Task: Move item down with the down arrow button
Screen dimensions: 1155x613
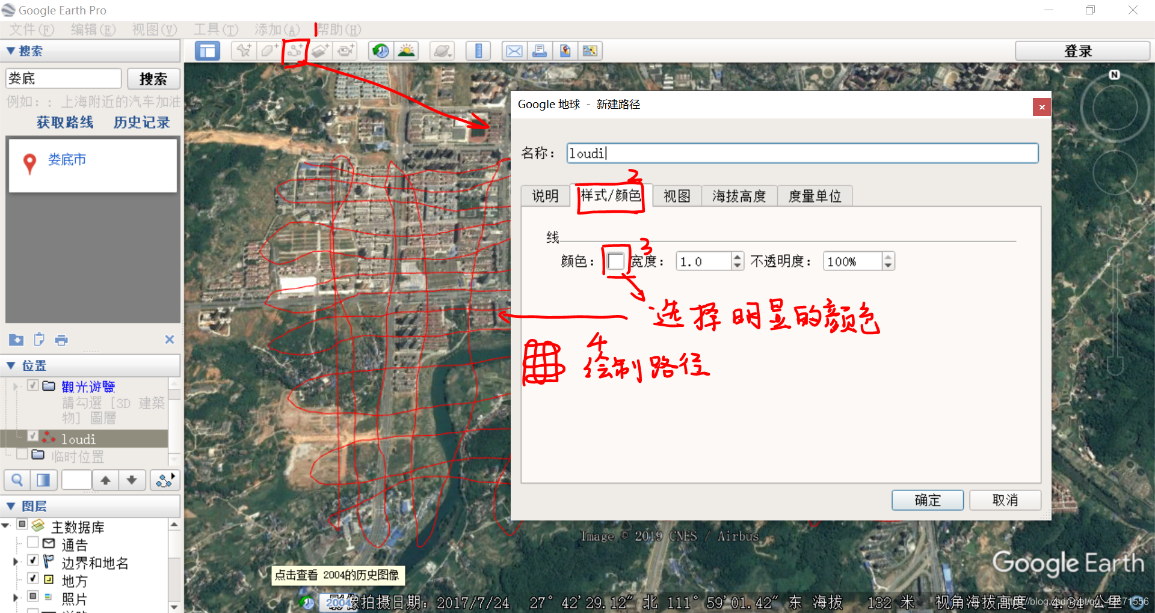Action: [x=132, y=480]
